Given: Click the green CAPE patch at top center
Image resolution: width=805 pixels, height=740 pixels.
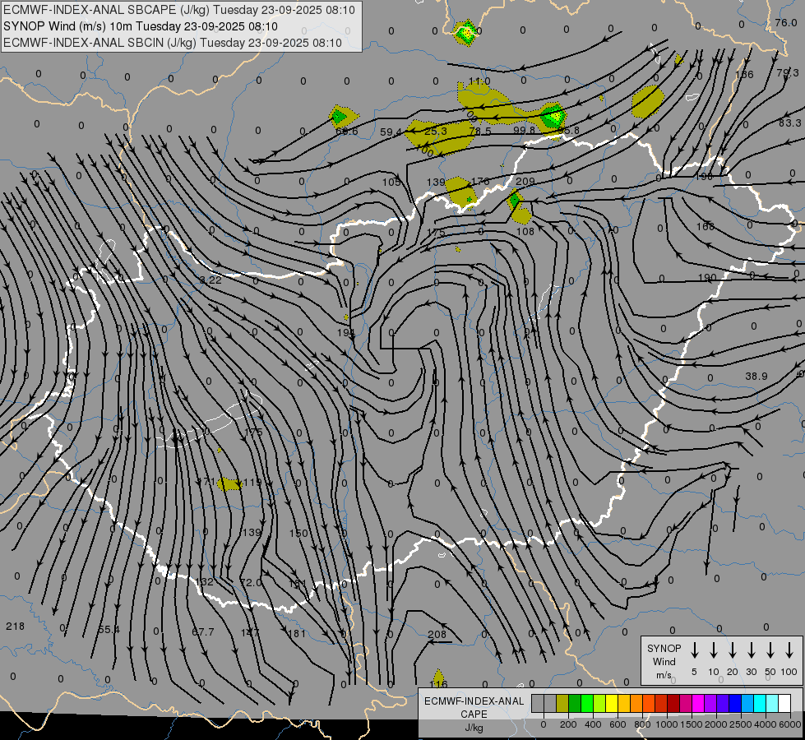Looking at the screenshot, I should (466, 34).
